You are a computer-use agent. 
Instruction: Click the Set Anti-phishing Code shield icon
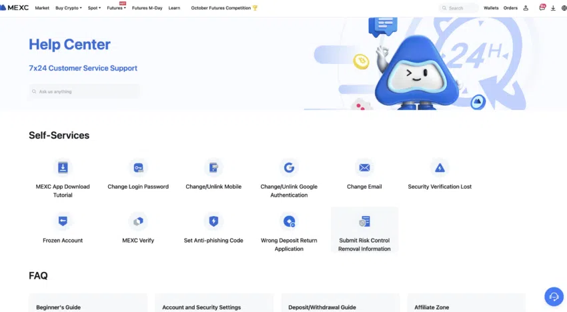(x=213, y=221)
